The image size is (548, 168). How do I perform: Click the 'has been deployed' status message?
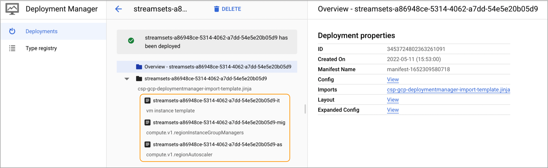pos(216,42)
